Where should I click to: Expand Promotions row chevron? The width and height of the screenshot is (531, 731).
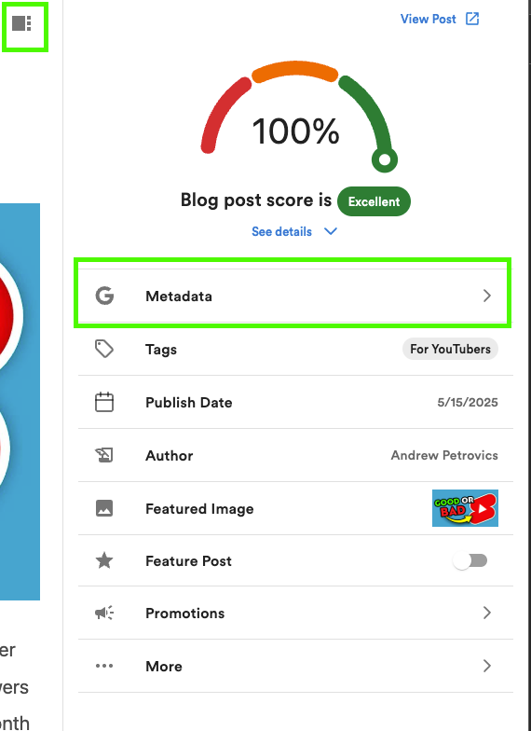click(486, 613)
